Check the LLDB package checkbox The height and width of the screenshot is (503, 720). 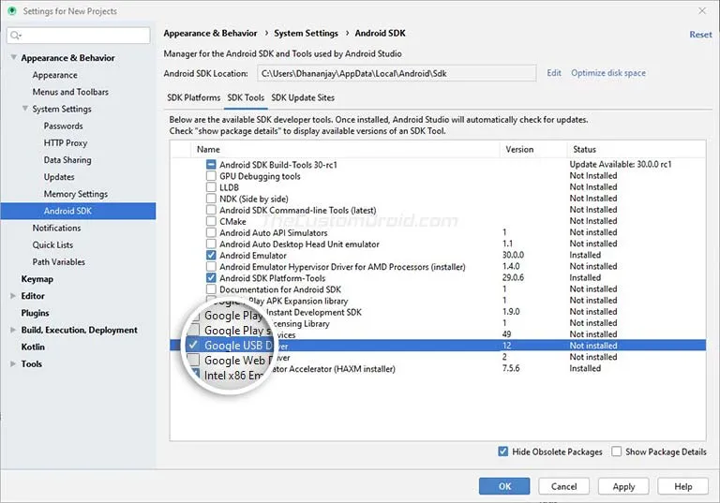(211, 187)
